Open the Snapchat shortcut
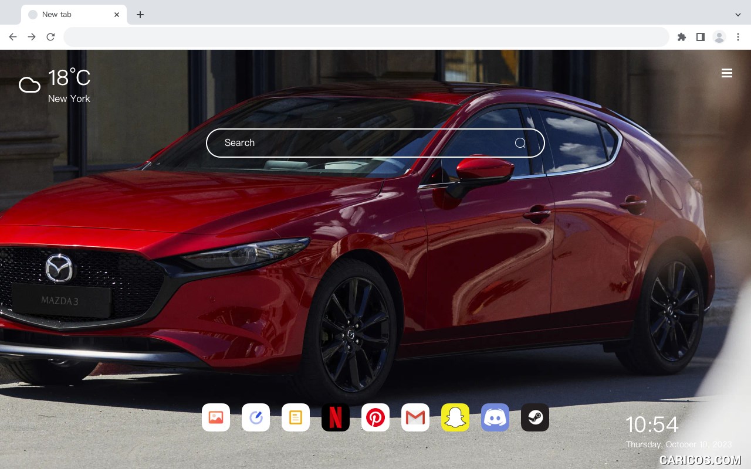Image resolution: width=751 pixels, height=469 pixels. [455, 417]
